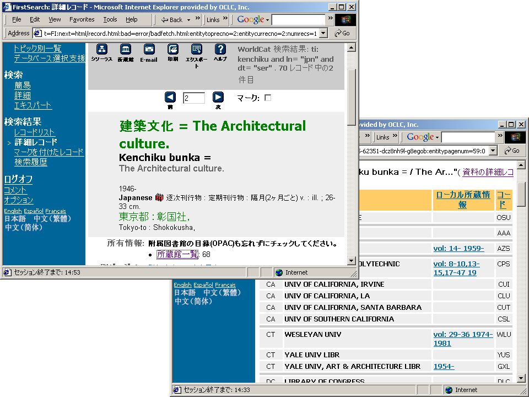Image resolution: width=529 pixels, height=397 pixels.
Task: Click scrollbar thumb in back window
Action: pyautogui.click(x=521, y=195)
